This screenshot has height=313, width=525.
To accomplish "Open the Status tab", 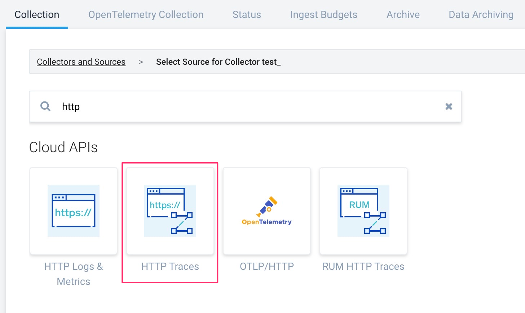I will 247,15.
